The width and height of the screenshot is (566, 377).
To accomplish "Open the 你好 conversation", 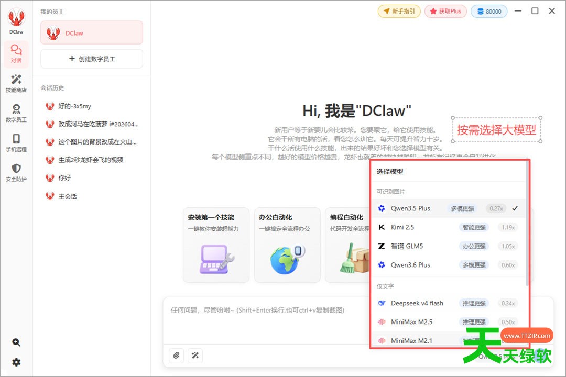I will [x=92, y=178].
